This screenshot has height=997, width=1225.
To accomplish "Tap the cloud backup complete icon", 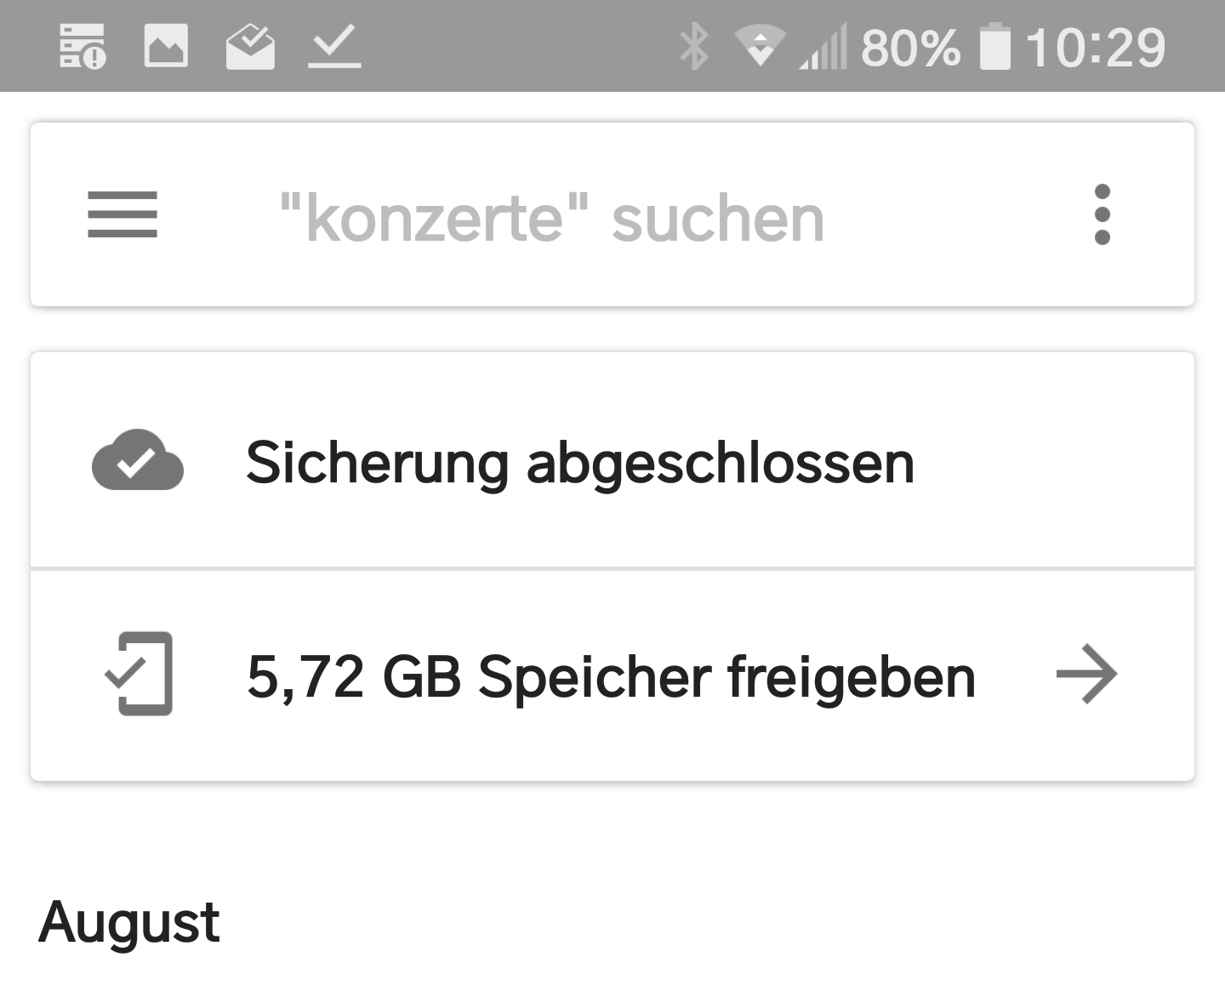I will 138,461.
